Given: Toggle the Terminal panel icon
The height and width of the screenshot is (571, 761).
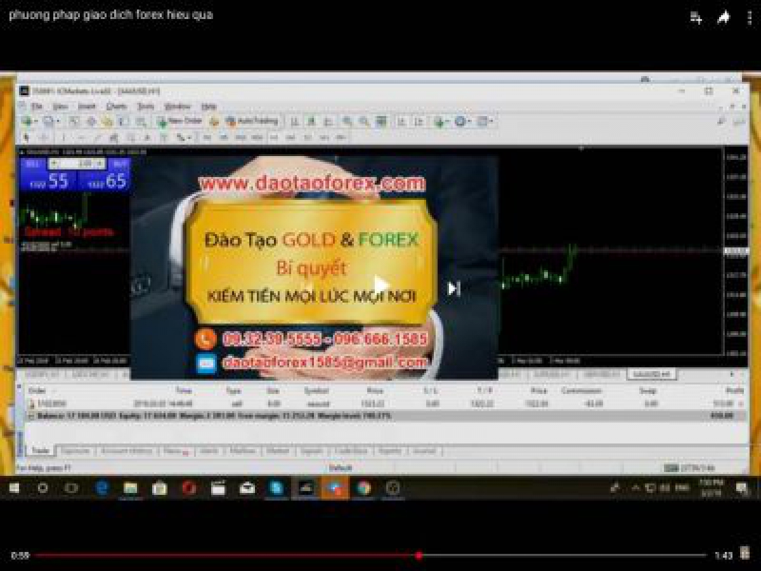Looking at the screenshot, I should (x=122, y=121).
